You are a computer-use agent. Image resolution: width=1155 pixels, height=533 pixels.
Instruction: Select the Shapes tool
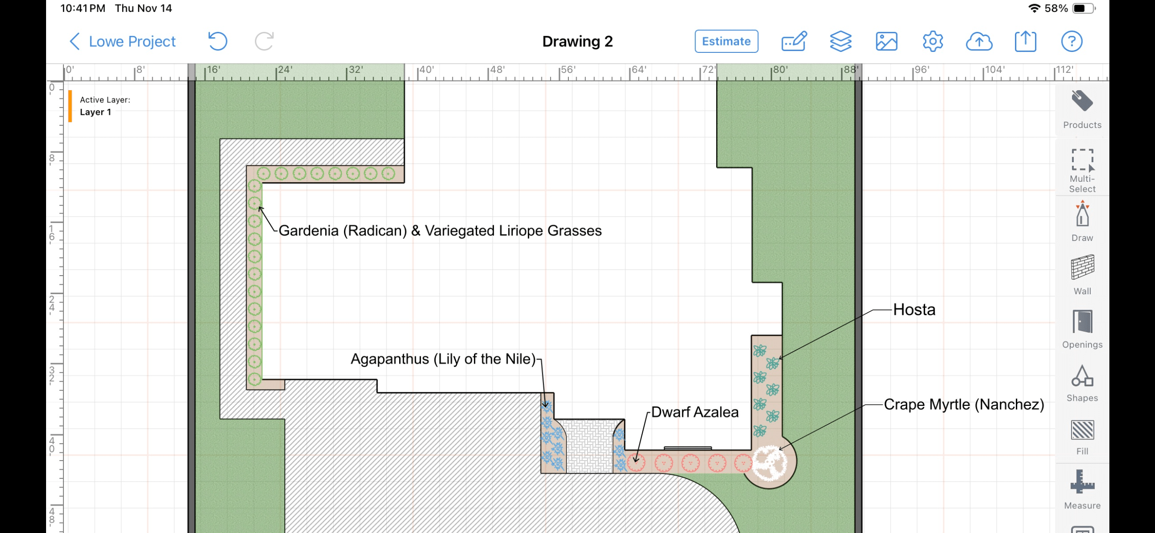1082,383
